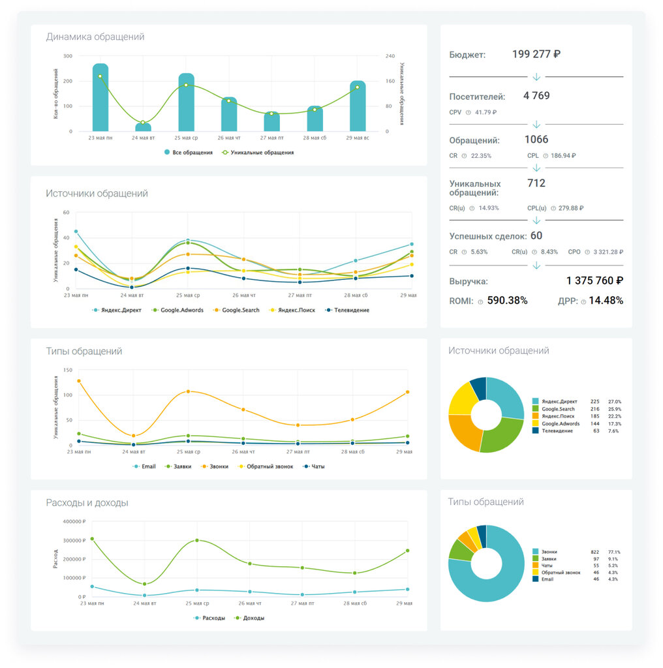663x668 pixels.
Task: Toggle the Доходы legend series
Action: 249,618
